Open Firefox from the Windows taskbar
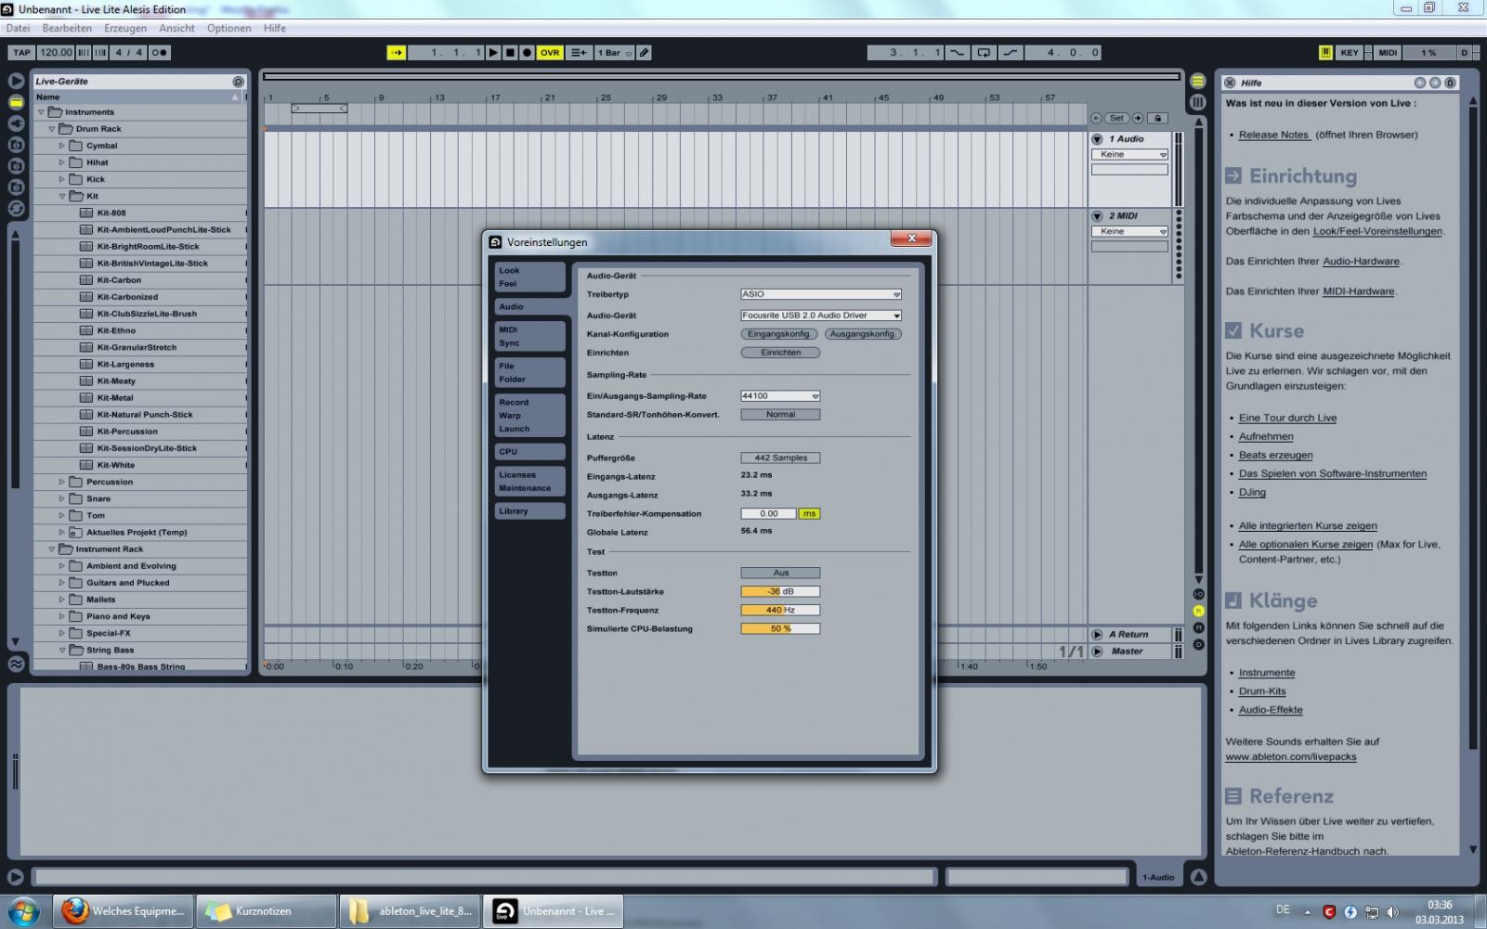This screenshot has height=929, width=1487. (124, 911)
